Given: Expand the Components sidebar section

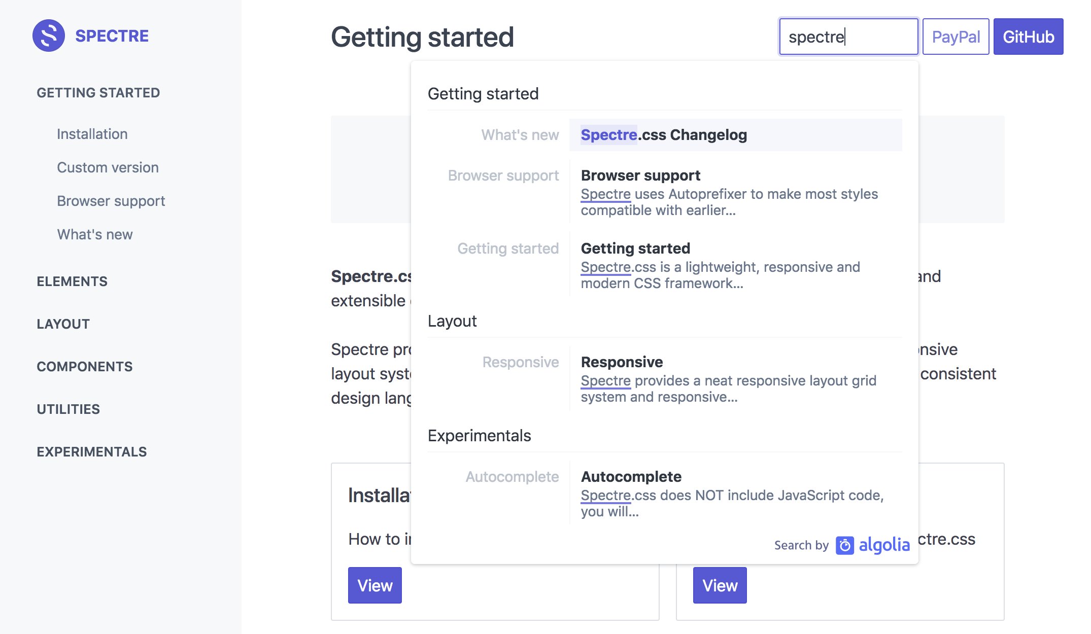Looking at the screenshot, I should pos(85,367).
